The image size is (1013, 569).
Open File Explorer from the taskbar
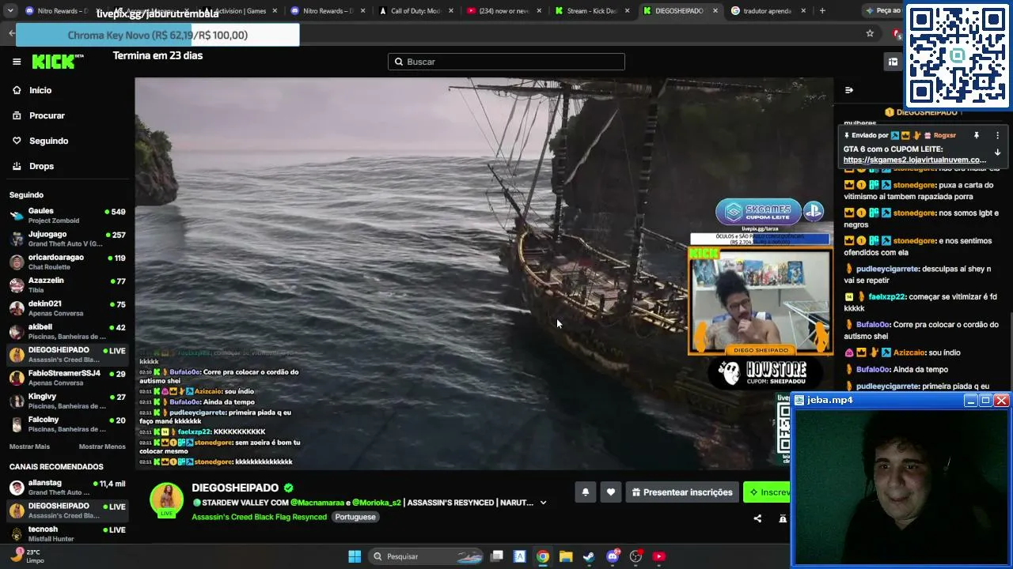566,556
